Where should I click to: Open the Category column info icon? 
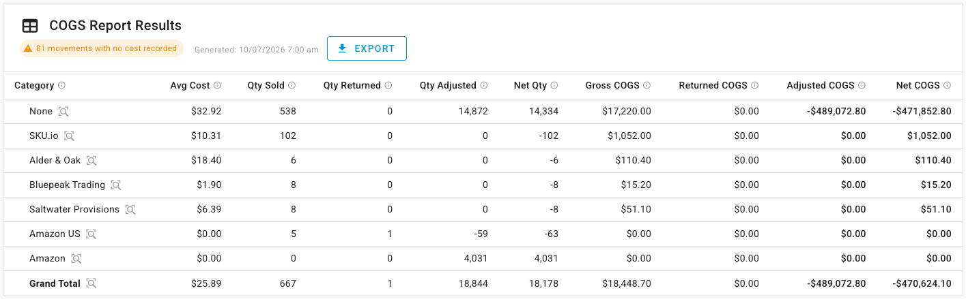coord(61,86)
